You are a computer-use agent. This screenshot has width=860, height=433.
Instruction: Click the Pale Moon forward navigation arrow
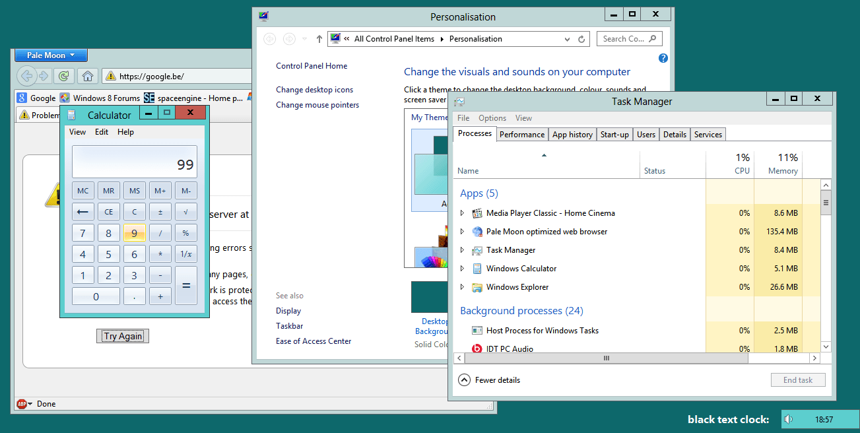coord(44,76)
